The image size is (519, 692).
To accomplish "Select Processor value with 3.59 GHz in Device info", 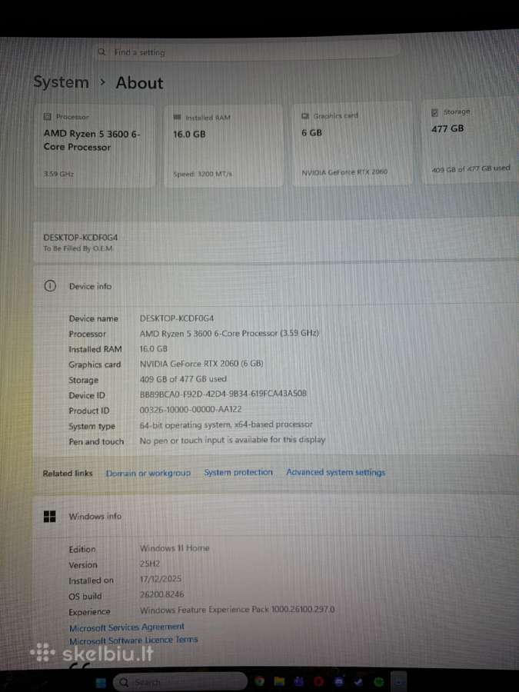I will (229, 333).
